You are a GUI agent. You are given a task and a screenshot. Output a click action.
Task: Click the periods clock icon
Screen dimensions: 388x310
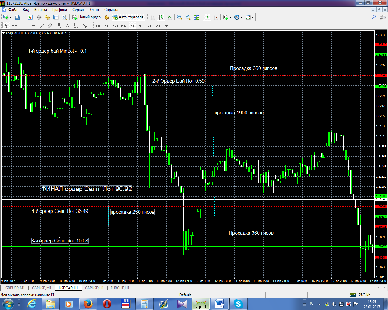[x=237, y=17]
